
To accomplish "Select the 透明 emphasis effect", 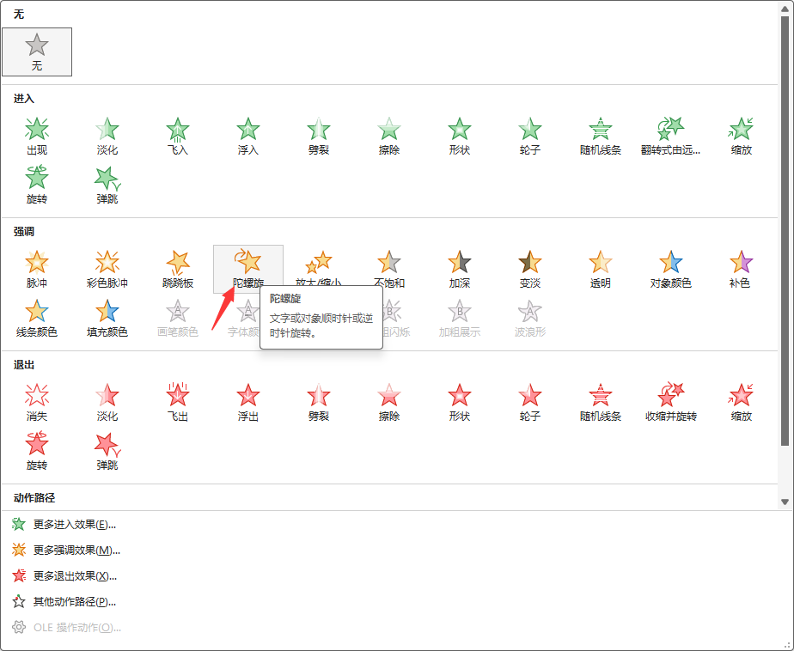I will pos(600,270).
